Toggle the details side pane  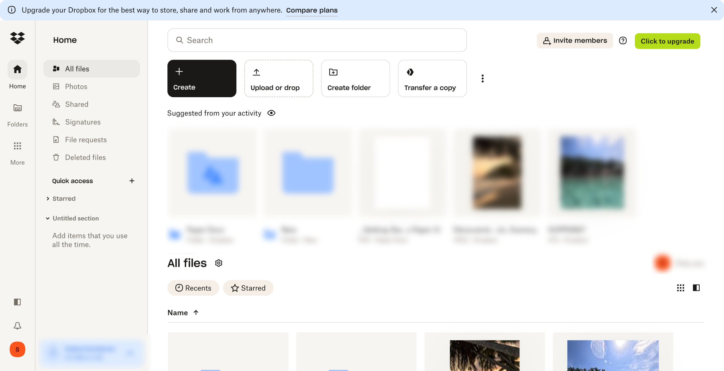click(696, 288)
